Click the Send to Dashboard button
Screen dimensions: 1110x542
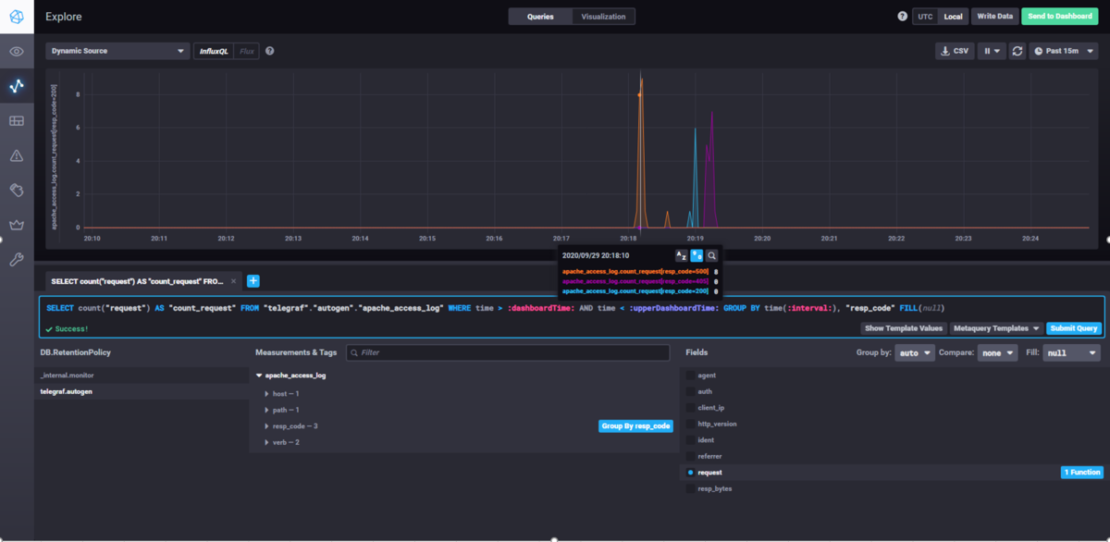pyautogui.click(x=1060, y=17)
